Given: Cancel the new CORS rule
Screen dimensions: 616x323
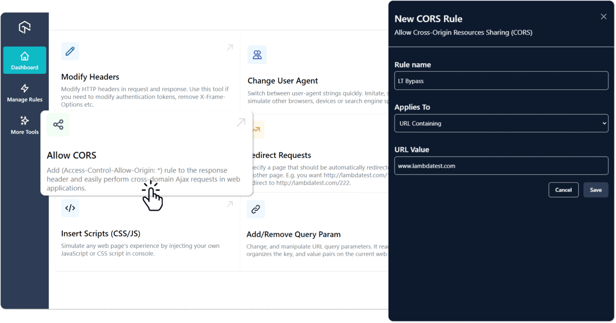Looking at the screenshot, I should point(563,190).
